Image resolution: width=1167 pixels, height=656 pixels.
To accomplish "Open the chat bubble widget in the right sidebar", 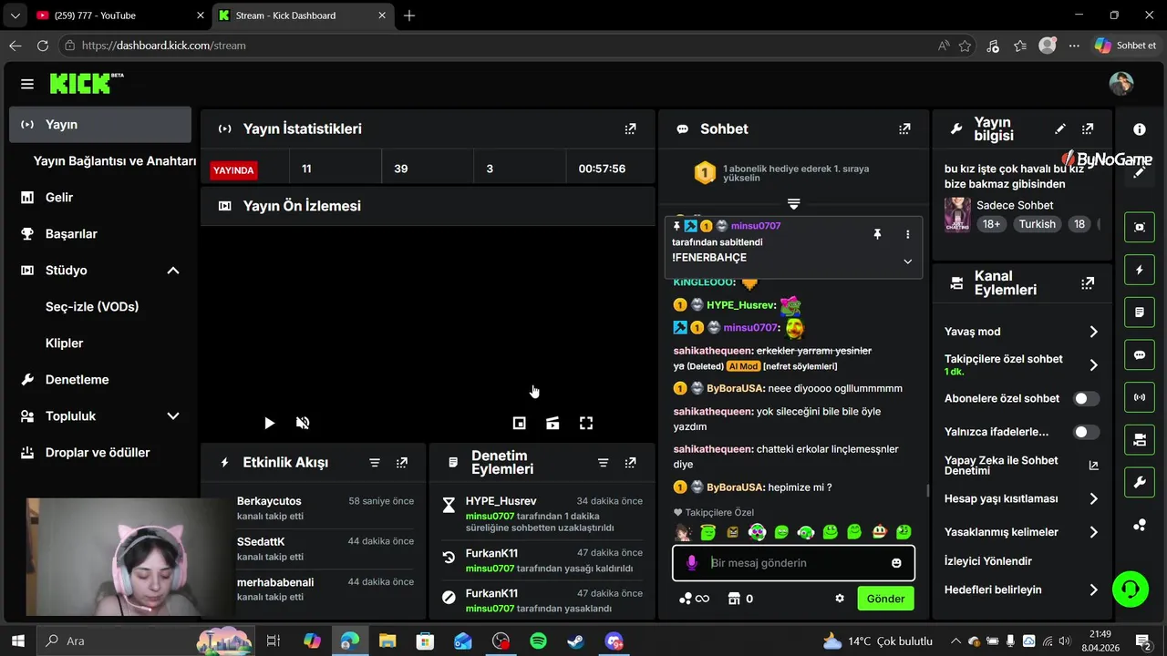I will pyautogui.click(x=1140, y=354).
